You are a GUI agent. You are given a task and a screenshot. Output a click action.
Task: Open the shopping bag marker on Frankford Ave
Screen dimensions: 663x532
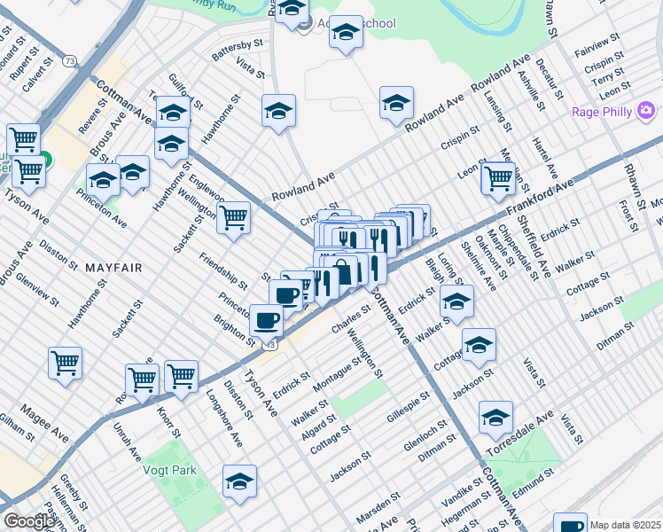(342, 272)
